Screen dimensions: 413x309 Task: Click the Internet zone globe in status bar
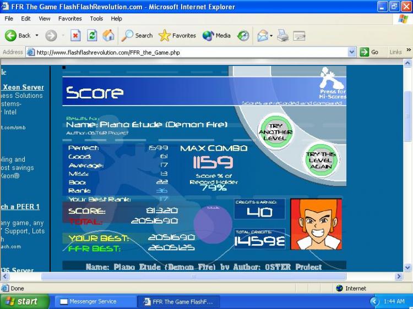coord(340,288)
